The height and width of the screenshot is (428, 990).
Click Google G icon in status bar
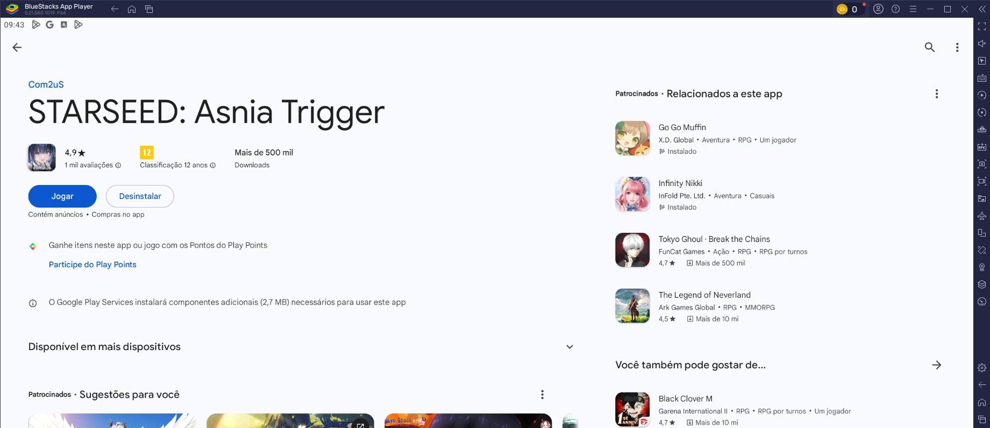[49, 25]
